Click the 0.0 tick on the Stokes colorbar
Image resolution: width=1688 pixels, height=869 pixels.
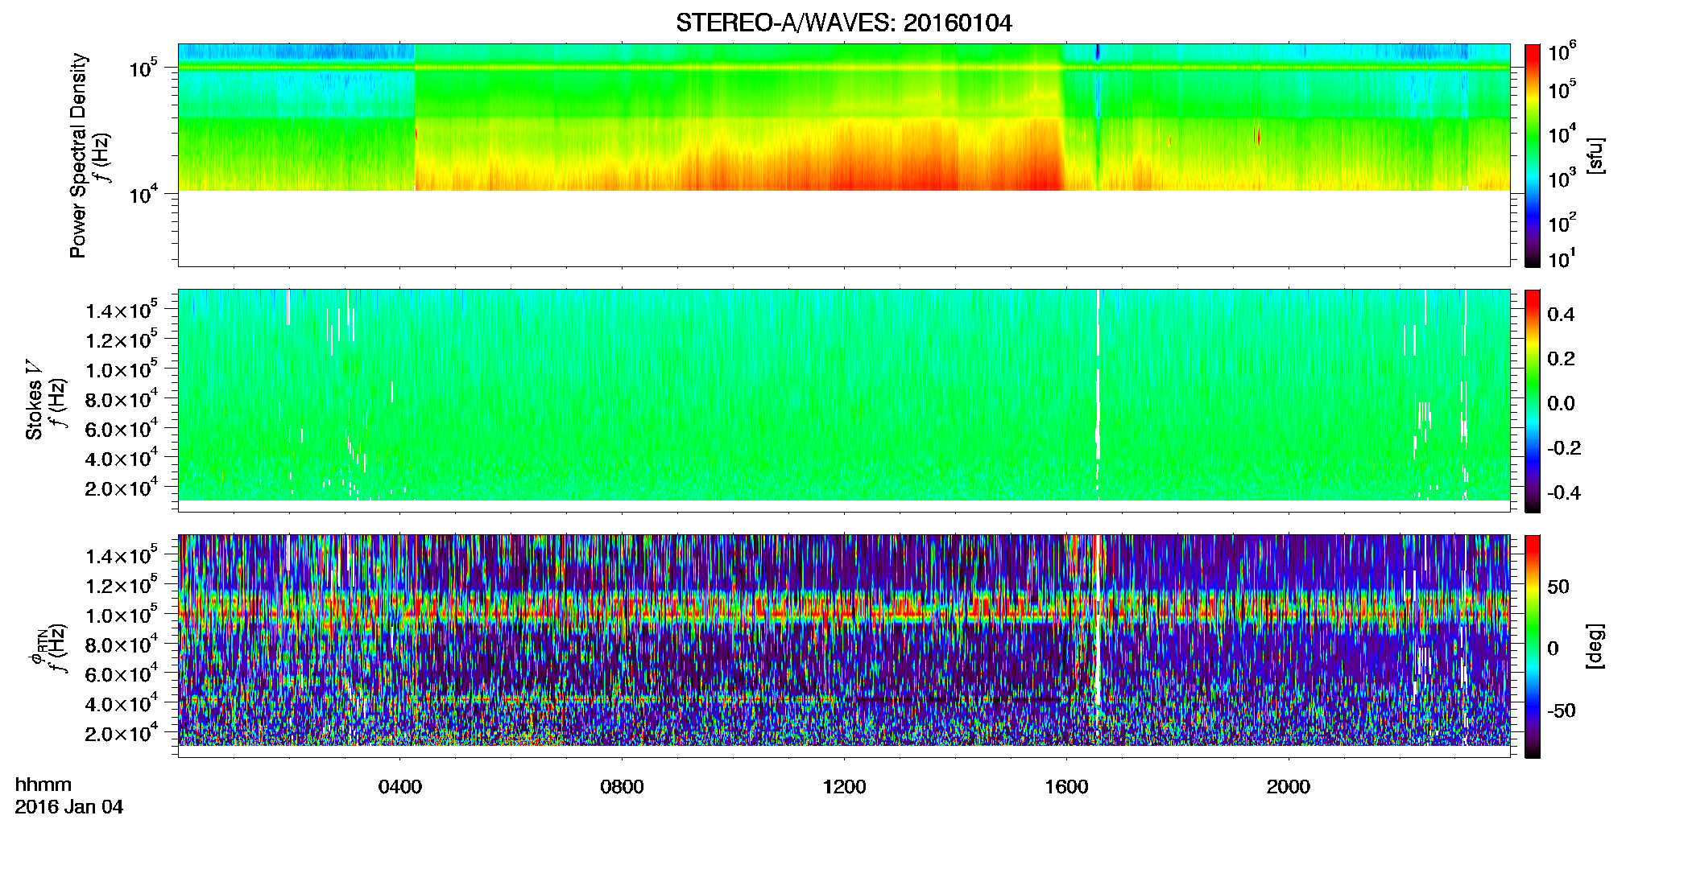(x=1561, y=404)
